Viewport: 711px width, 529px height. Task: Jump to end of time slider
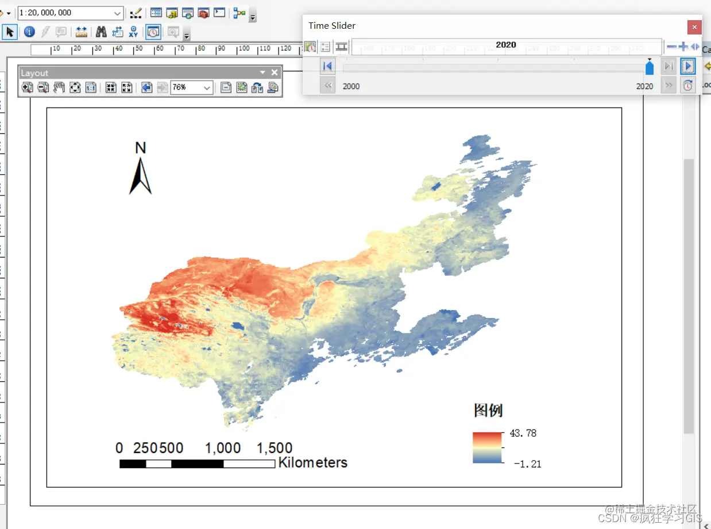(669, 66)
